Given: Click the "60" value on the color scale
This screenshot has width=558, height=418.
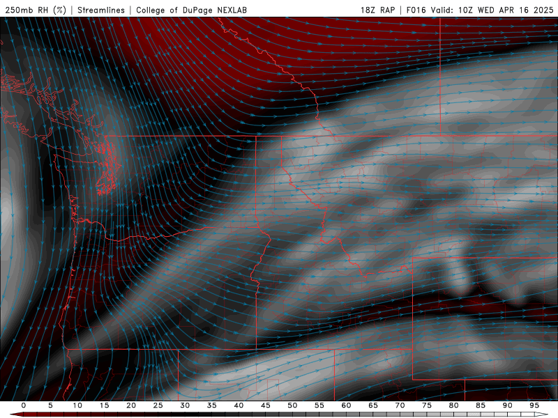Looking at the screenshot, I should [346, 405].
